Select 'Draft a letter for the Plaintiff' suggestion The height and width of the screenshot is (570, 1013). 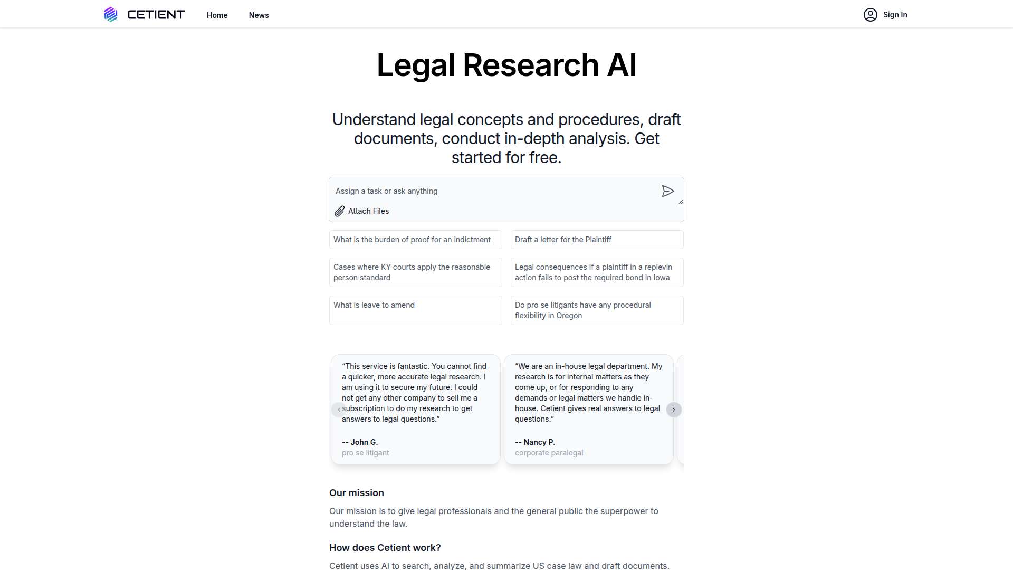[597, 240]
